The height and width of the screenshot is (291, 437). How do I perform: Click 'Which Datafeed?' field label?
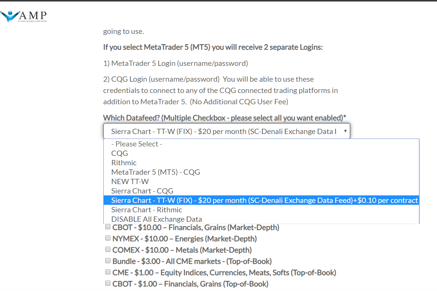(225, 118)
